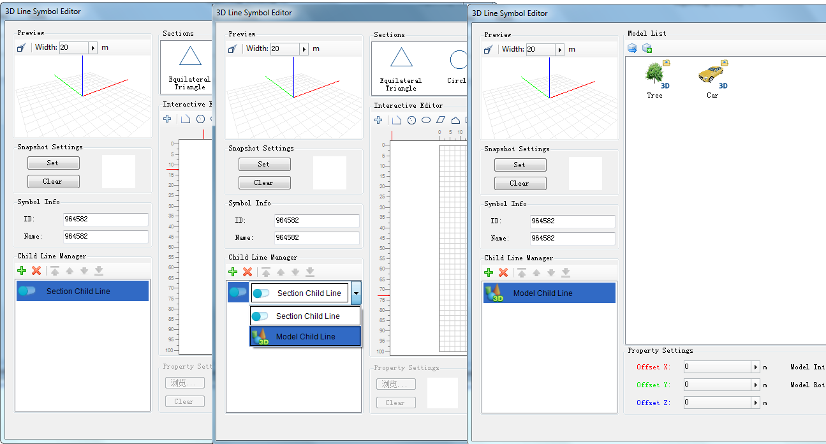Viewport: 826px width, 444px height.
Task: Choose the Circle section thumbnail
Action: click(x=457, y=66)
